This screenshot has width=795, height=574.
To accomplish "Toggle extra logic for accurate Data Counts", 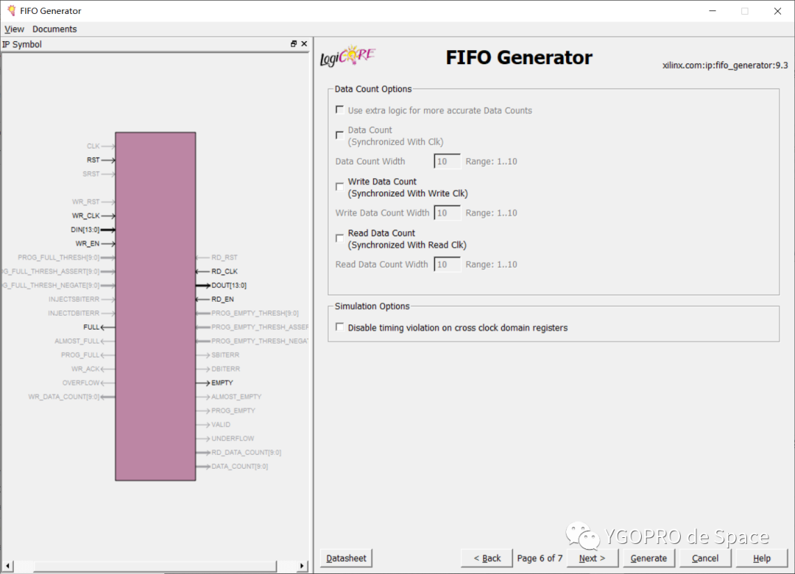I will (339, 110).
